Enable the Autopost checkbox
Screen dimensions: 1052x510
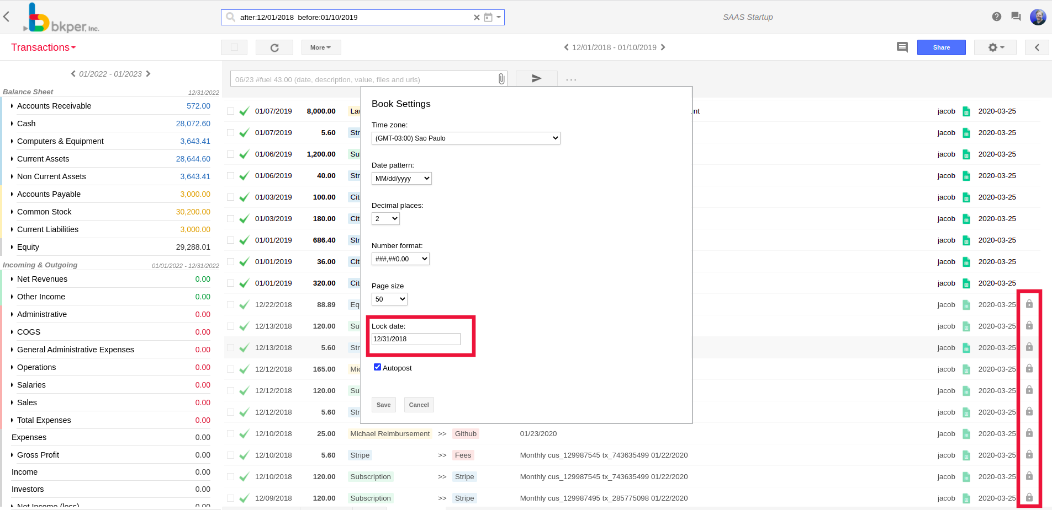[x=377, y=367]
